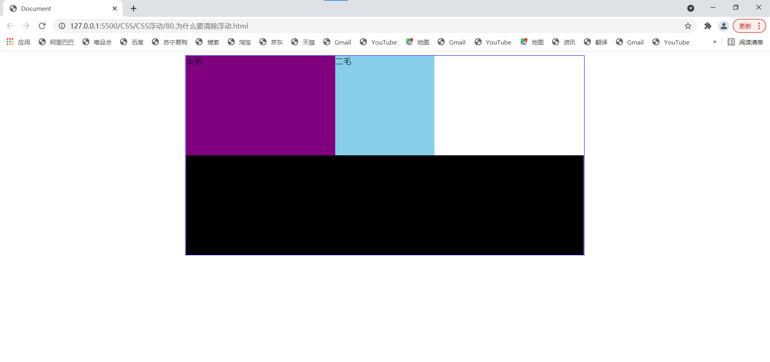Image resolution: width=770 pixels, height=362 pixels.
Task: Open the 阿里巴巴 bookmark
Action: click(56, 42)
